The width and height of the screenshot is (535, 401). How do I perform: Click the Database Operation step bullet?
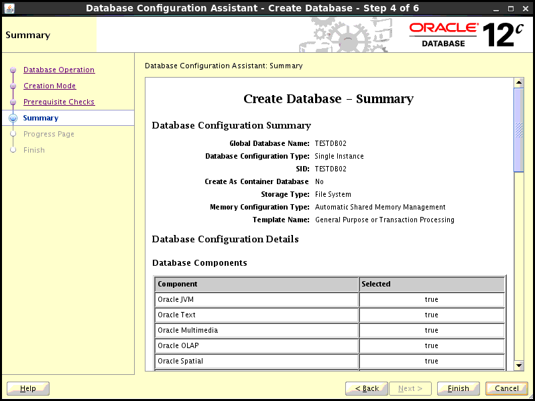[x=13, y=70]
